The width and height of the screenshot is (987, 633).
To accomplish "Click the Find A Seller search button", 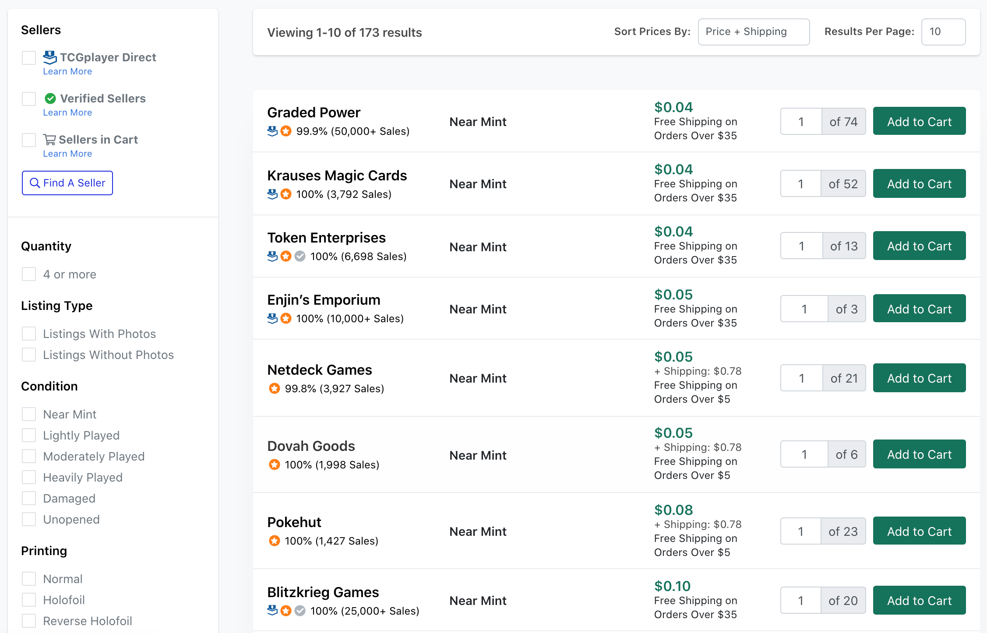I will [67, 183].
